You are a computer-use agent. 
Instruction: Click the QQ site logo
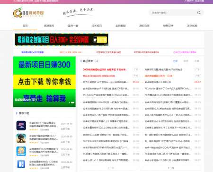28,13
